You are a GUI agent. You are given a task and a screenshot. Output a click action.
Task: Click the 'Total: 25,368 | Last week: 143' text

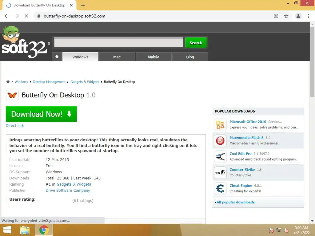pyautogui.click(x=73, y=178)
